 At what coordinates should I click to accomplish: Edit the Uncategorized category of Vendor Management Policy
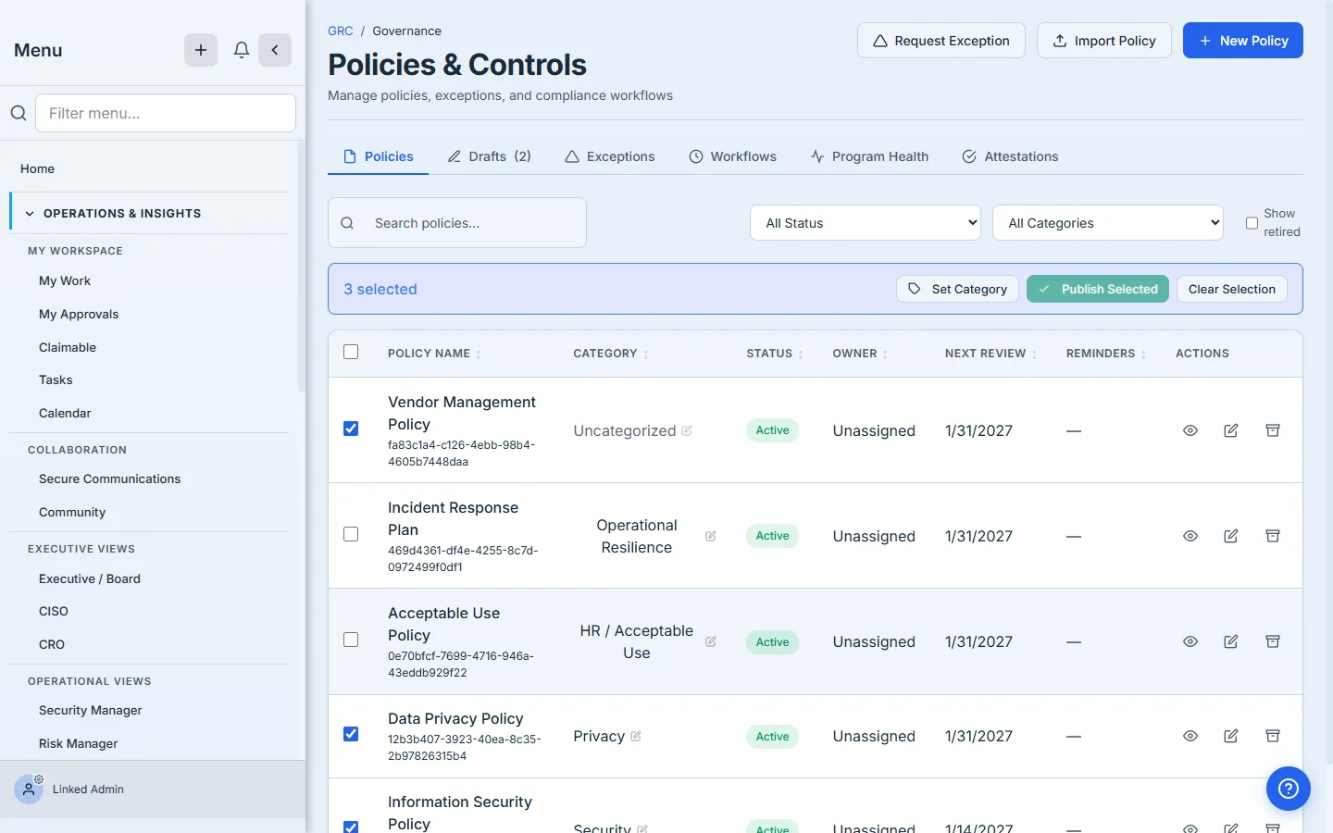point(687,430)
